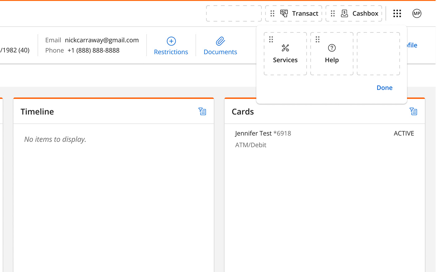
Task: Open Transact from the top toolbar
Action: point(300,13)
